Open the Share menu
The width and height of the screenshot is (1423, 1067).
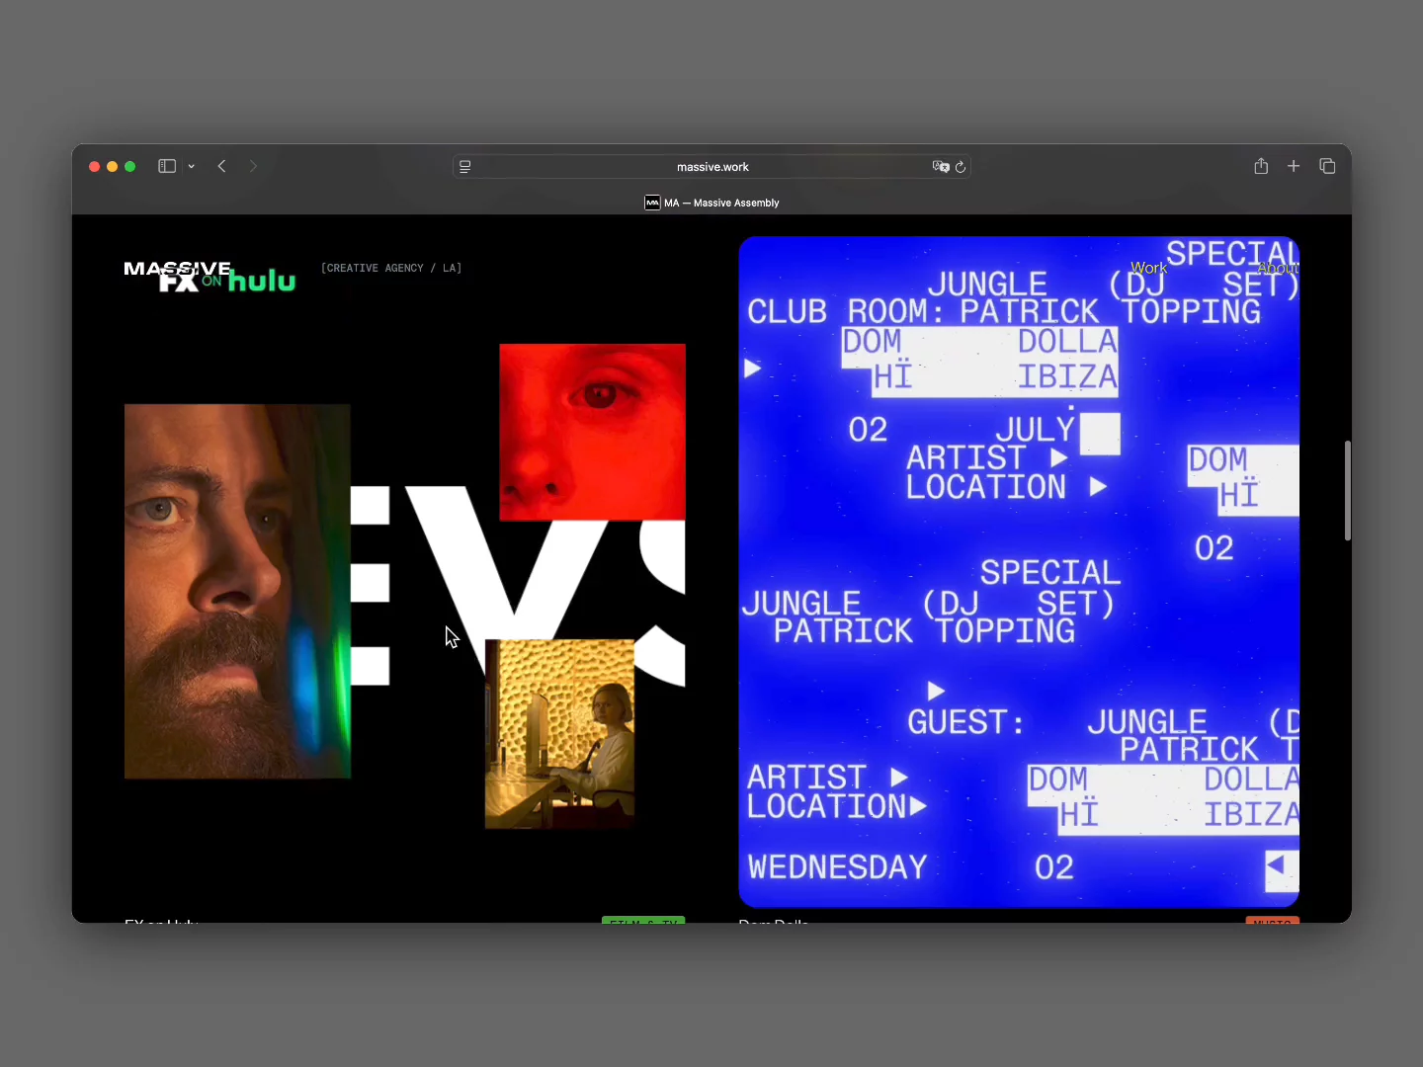[x=1261, y=166]
